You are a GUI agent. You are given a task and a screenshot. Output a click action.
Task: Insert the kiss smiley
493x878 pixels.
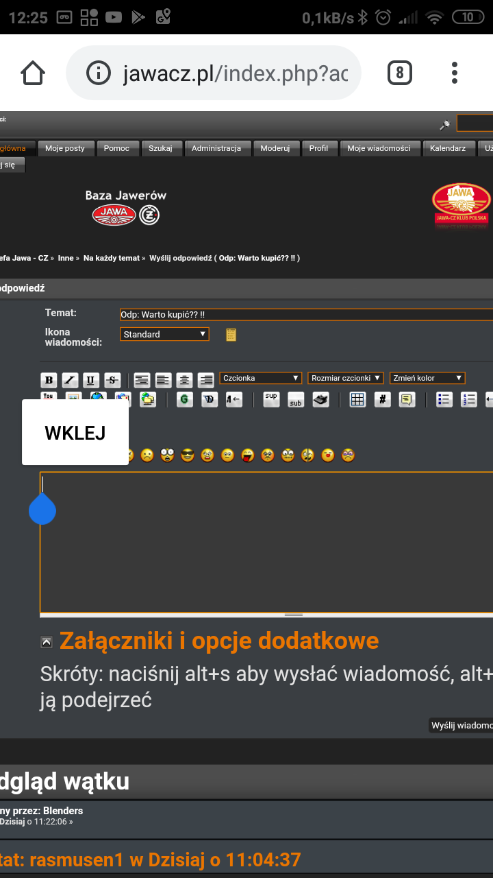(x=328, y=455)
